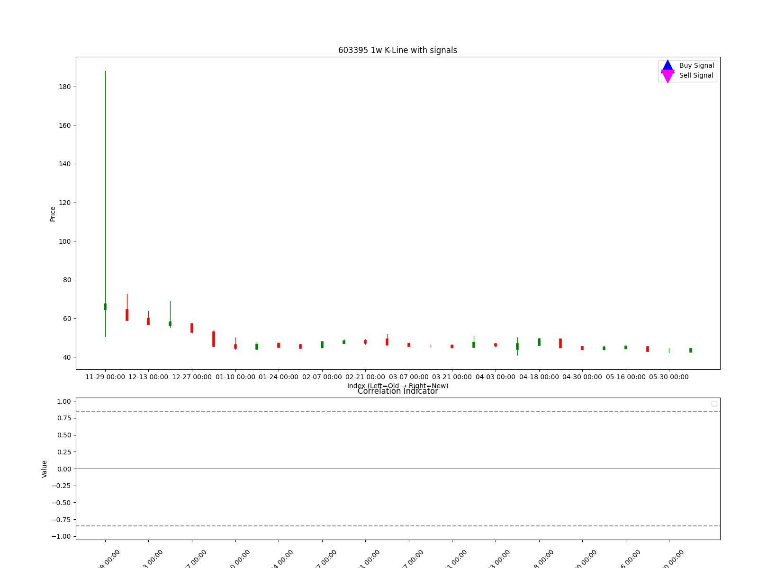Select the green candlestick at 05-16
The height and width of the screenshot is (568, 758).
click(626, 347)
